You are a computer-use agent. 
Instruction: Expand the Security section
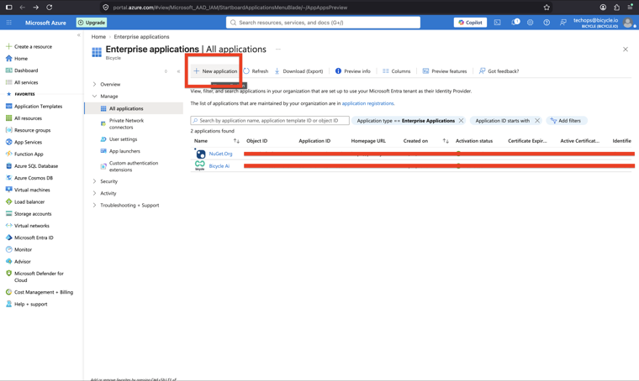coord(105,181)
